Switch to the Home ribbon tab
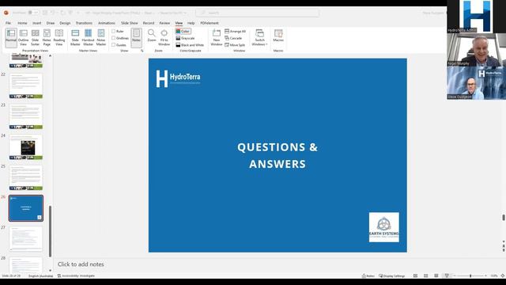506x285 pixels. (22, 23)
